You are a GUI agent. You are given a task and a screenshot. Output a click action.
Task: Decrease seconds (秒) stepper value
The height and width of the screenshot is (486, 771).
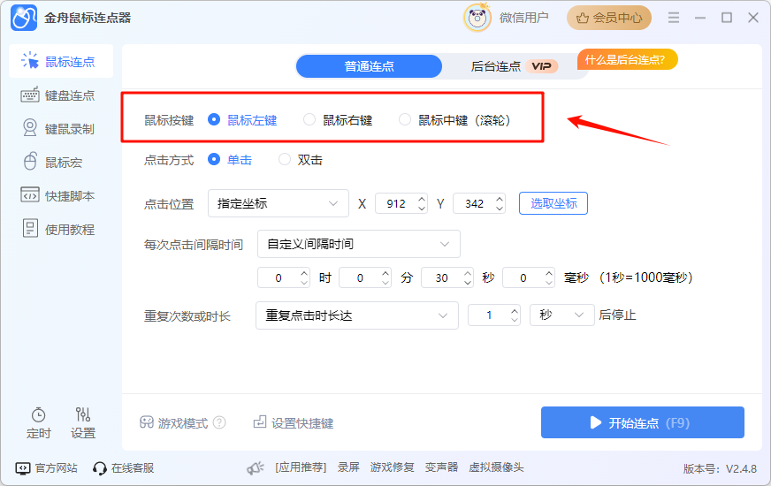point(468,282)
